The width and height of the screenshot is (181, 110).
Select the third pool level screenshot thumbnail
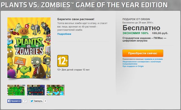tap(55, 90)
